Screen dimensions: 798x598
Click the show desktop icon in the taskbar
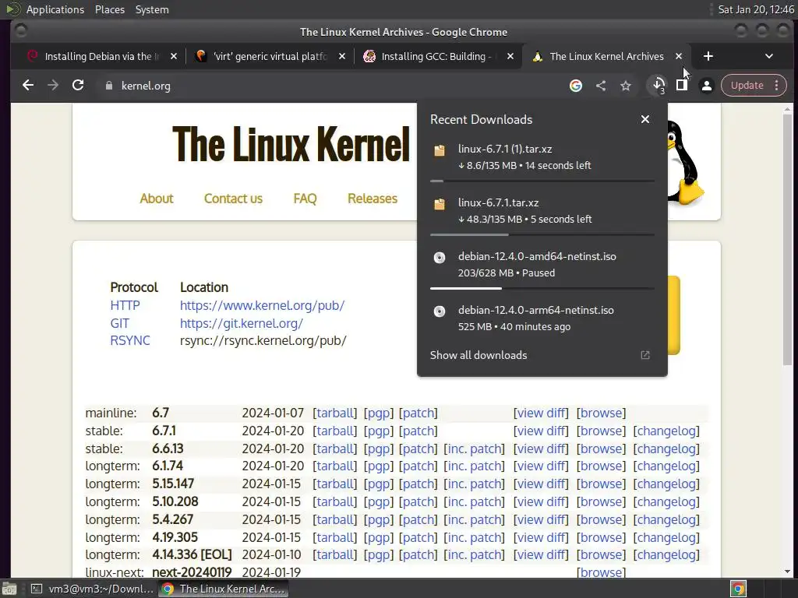point(9,589)
